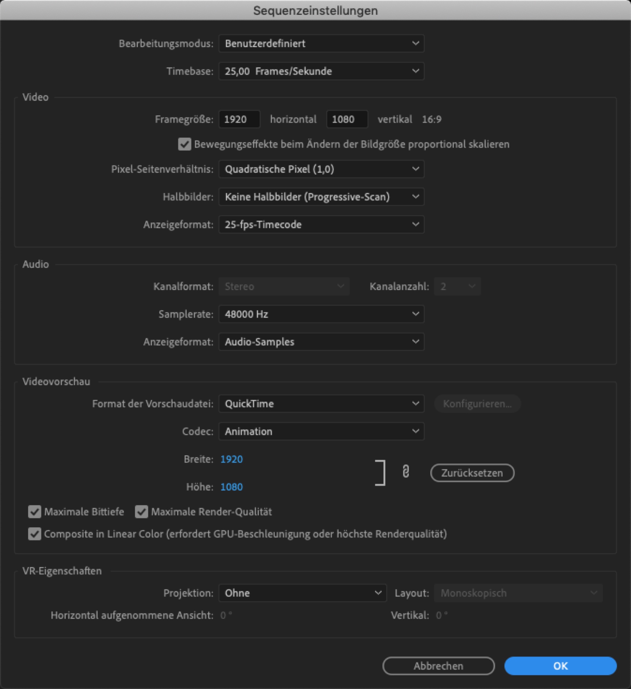Uncheck Maximale Bittiefe
The image size is (631, 689).
[x=34, y=512]
